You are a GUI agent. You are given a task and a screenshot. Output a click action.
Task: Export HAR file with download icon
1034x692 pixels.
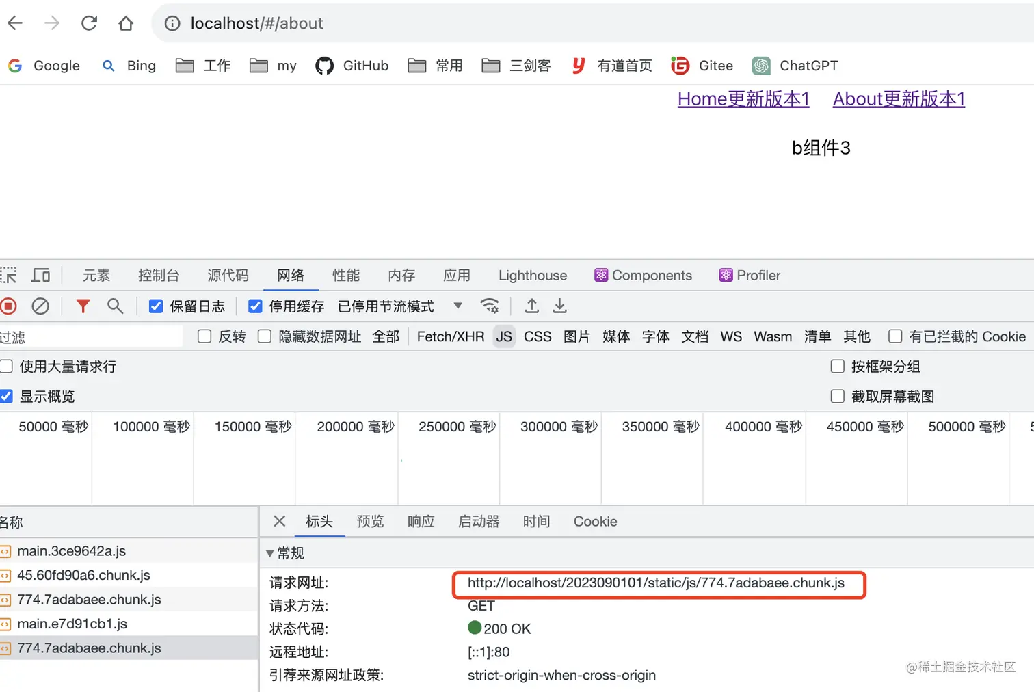559,306
